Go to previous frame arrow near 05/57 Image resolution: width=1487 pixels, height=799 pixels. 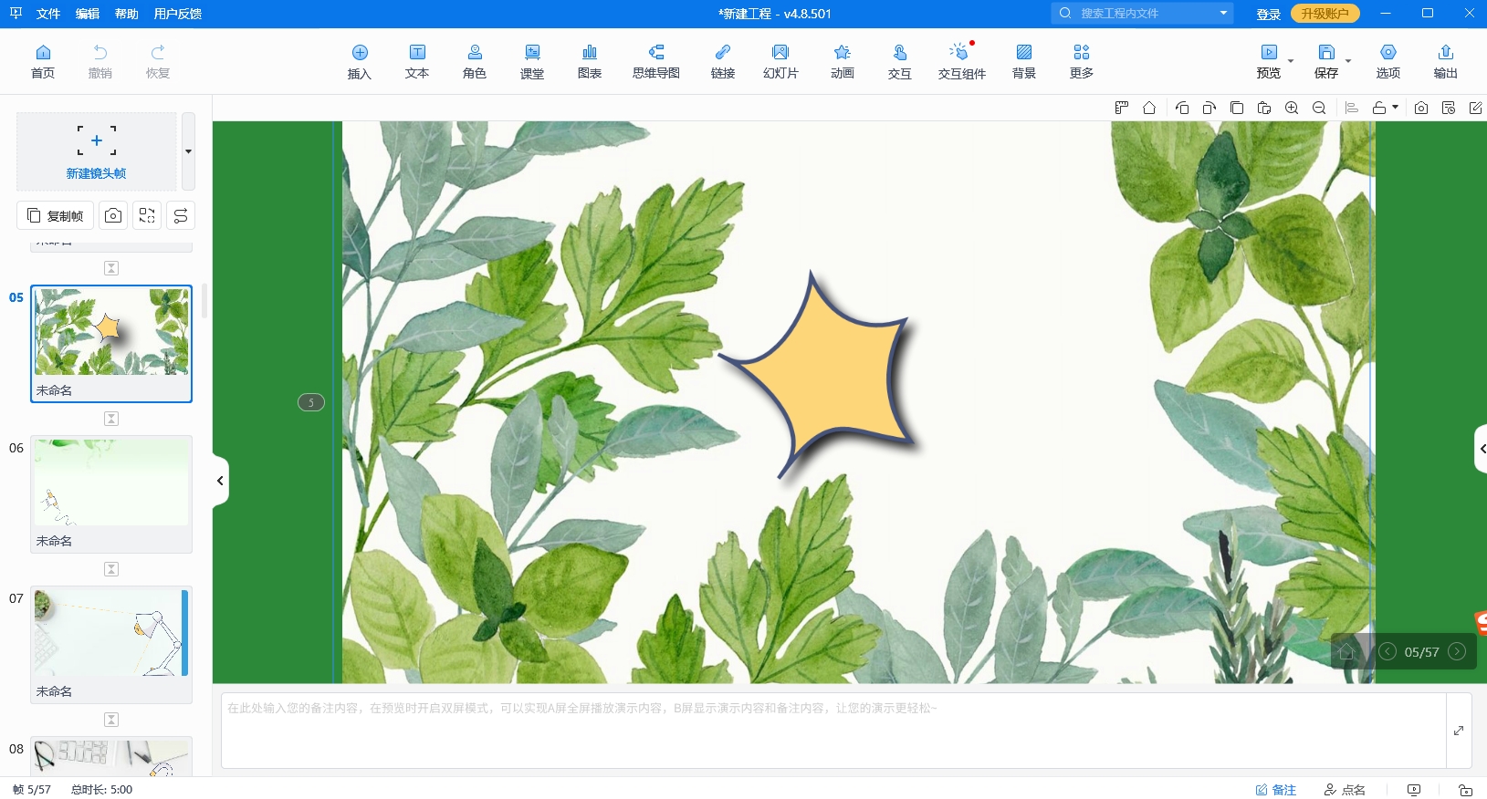point(1388,651)
